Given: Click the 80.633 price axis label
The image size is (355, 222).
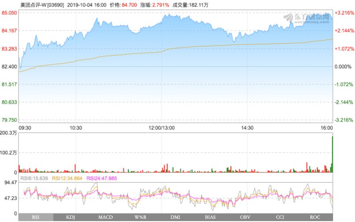Looking at the screenshot, I should tap(9, 102).
